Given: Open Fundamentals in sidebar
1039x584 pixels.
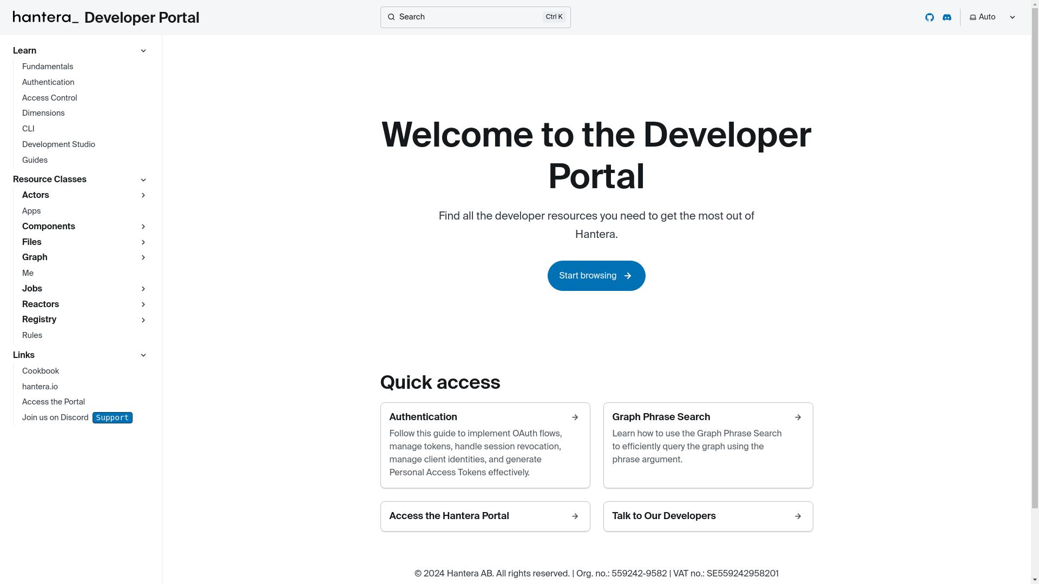Looking at the screenshot, I should 48,67.
